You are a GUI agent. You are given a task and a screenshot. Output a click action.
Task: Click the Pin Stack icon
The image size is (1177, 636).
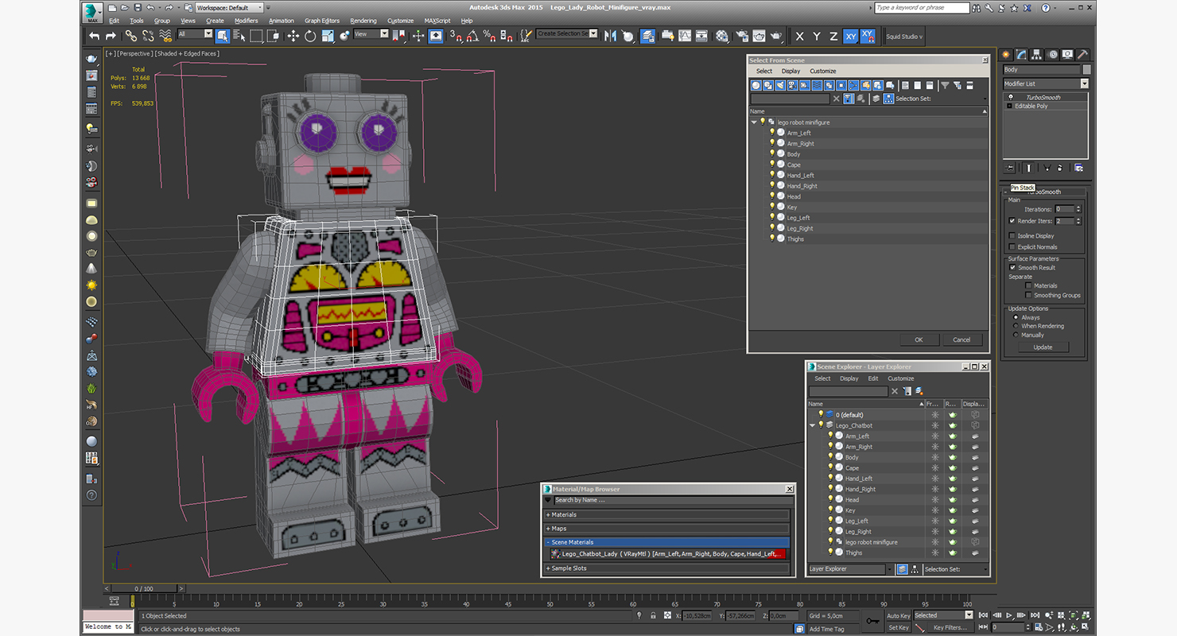coord(1011,168)
